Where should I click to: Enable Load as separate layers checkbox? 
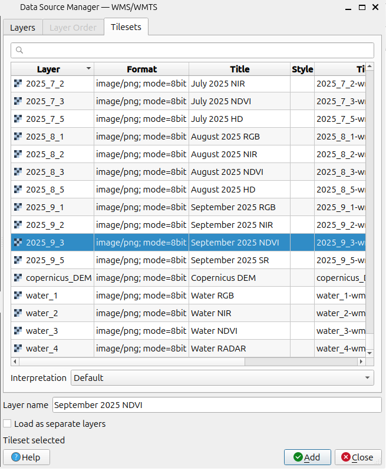[7, 423]
